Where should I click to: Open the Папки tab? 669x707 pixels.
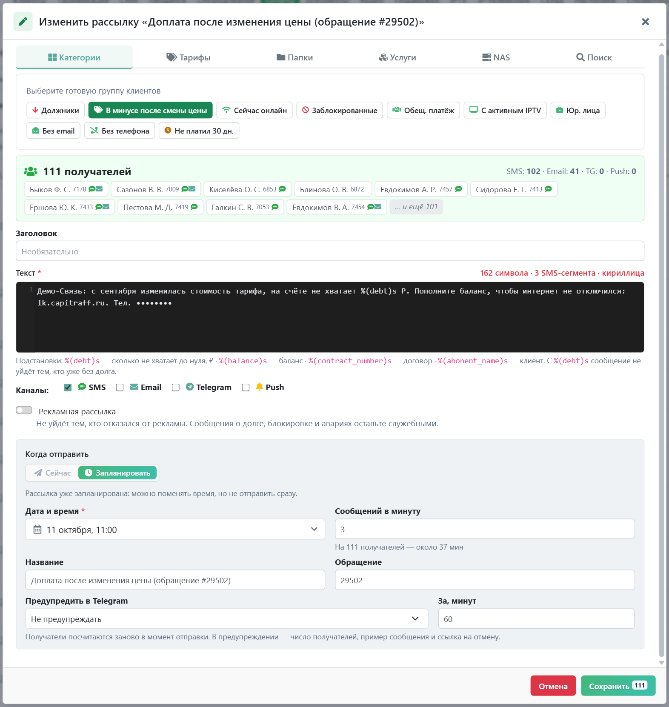[294, 57]
